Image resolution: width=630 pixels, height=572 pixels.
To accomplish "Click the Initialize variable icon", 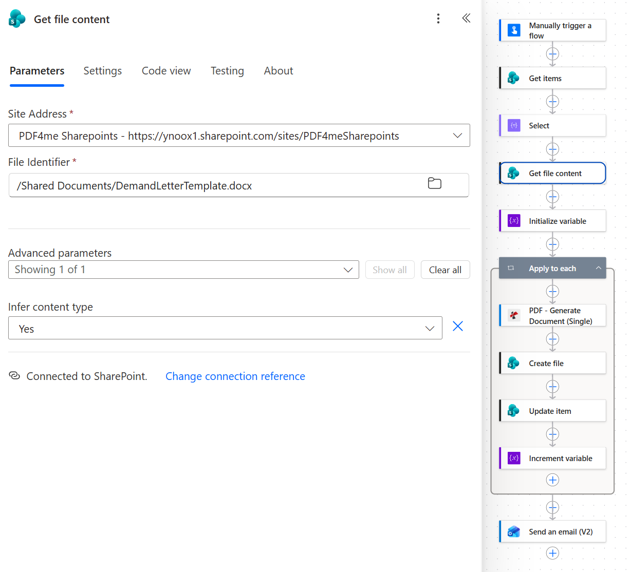I will tap(514, 221).
